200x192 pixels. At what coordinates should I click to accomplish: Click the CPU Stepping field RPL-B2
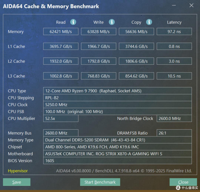pyautogui.click(x=117, y=98)
